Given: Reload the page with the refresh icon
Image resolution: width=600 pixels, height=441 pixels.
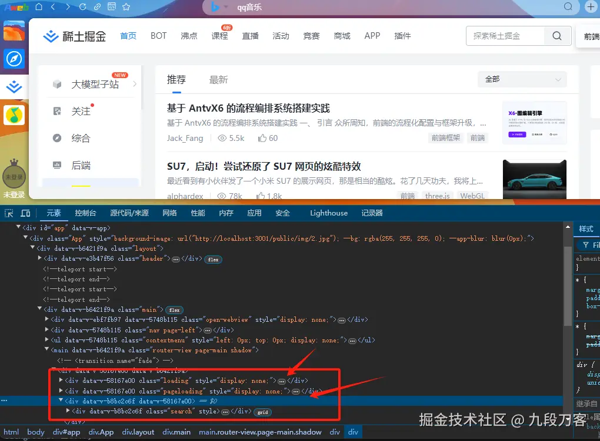Looking at the screenshot, I should coord(83,6).
